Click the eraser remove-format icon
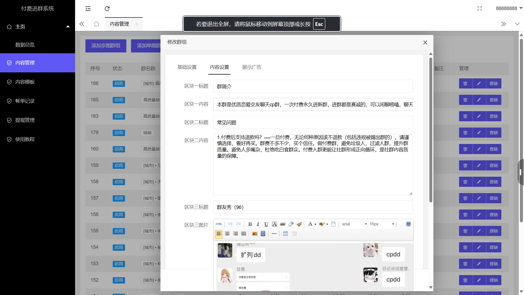The width and height of the screenshot is (524, 295). tap(291, 224)
